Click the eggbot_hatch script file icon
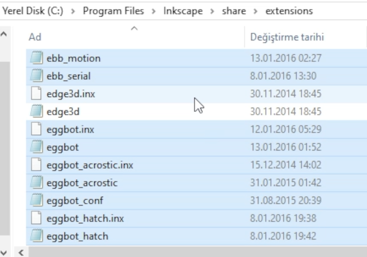The height and width of the screenshot is (257, 367). click(x=36, y=236)
